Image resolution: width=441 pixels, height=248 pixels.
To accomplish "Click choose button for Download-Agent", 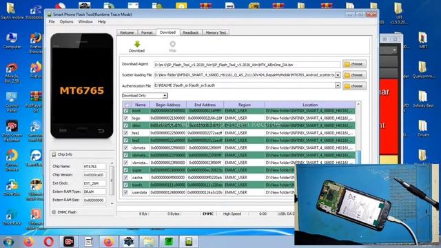I will (x=354, y=64).
